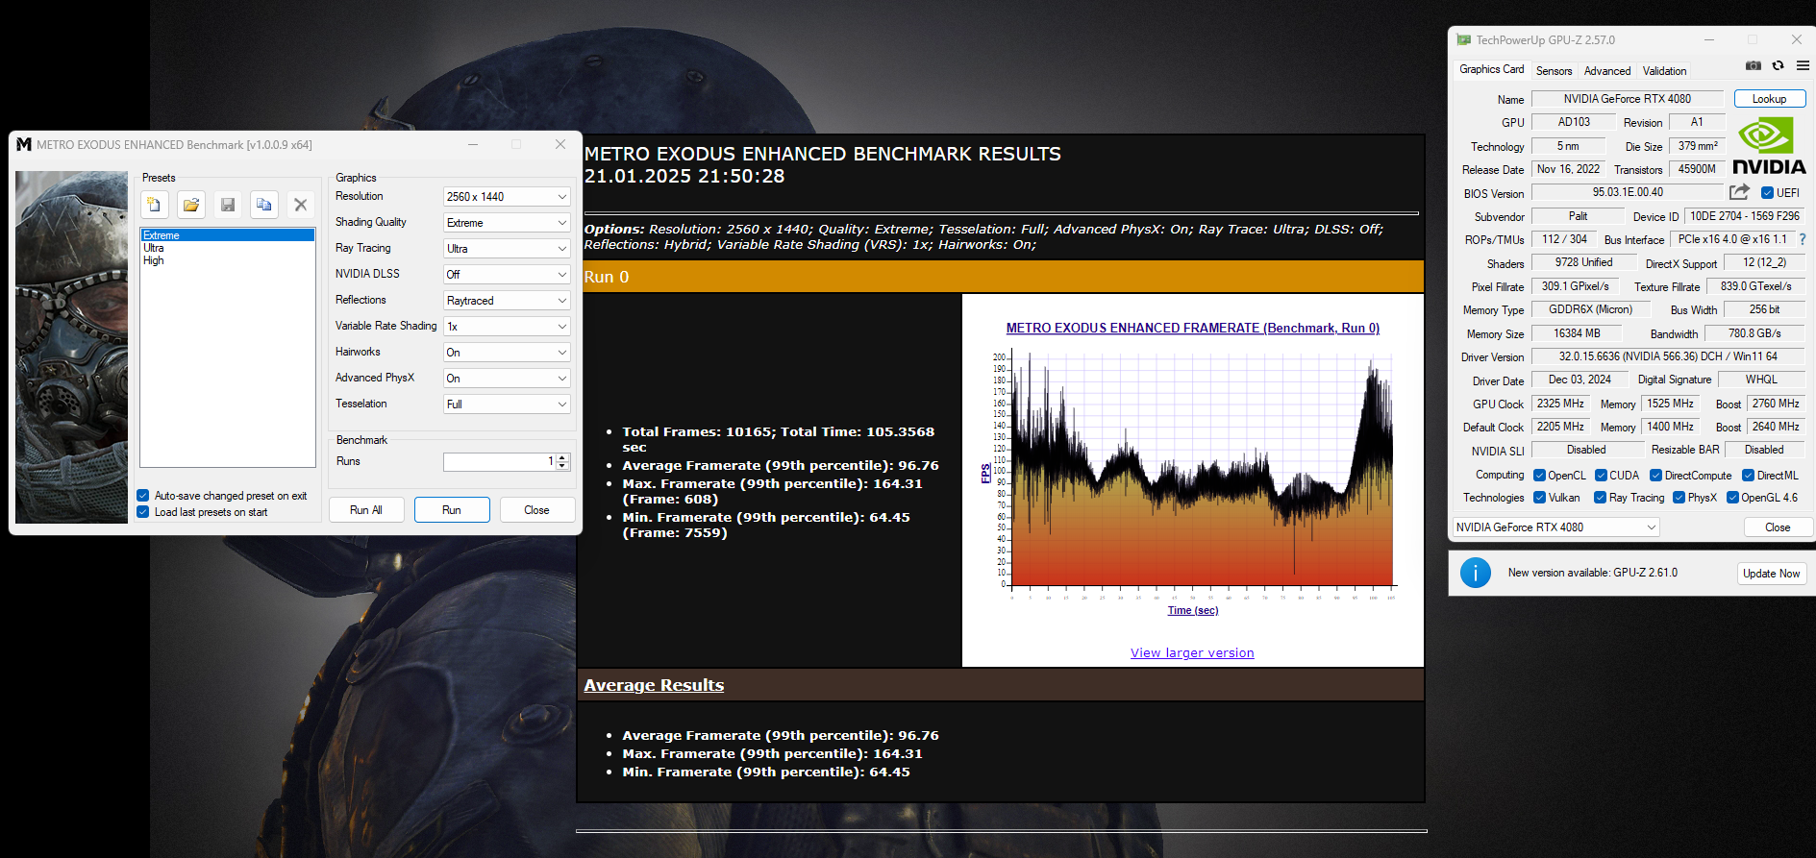Open the Variable Rate Shading dropdown
Screen dimensions: 1816x858
pos(507,327)
